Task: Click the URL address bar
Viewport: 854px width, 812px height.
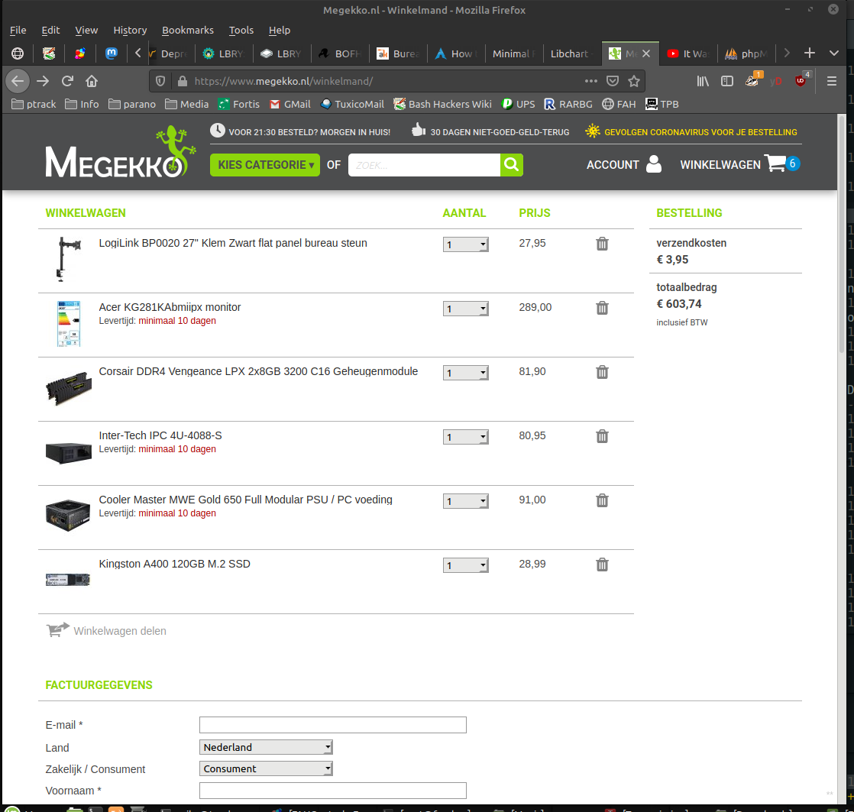Action: 381,81
